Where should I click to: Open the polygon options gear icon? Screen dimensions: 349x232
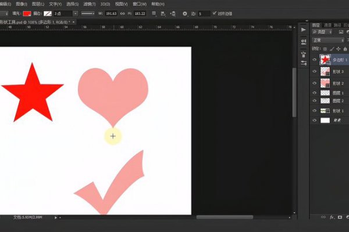185,13
